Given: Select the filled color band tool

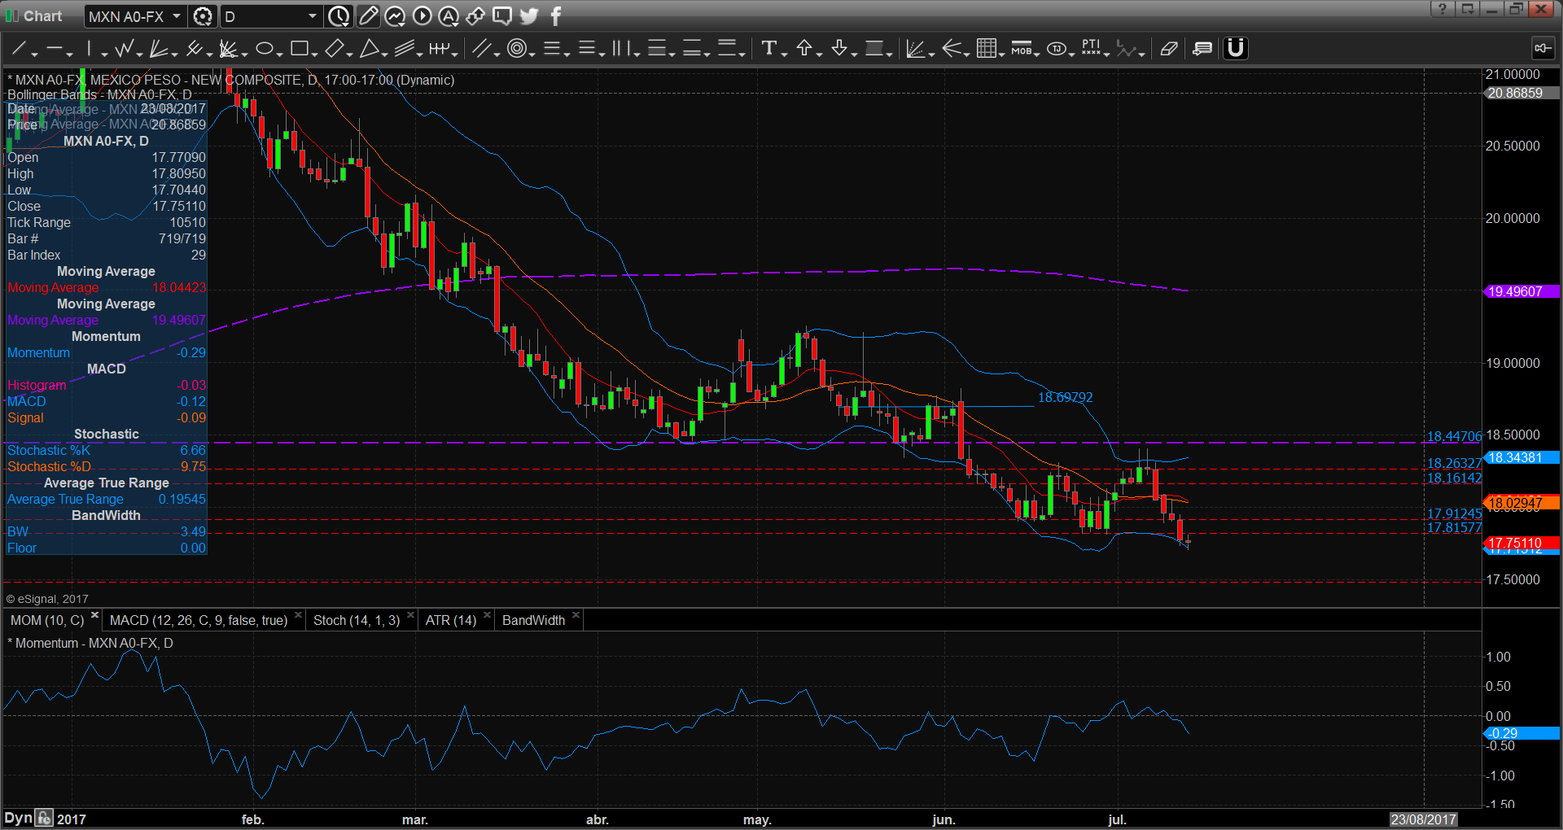Looking at the screenshot, I should pyautogui.click(x=874, y=49).
